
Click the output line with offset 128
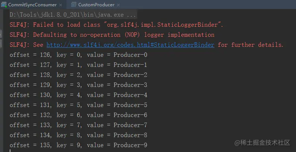click(78, 75)
